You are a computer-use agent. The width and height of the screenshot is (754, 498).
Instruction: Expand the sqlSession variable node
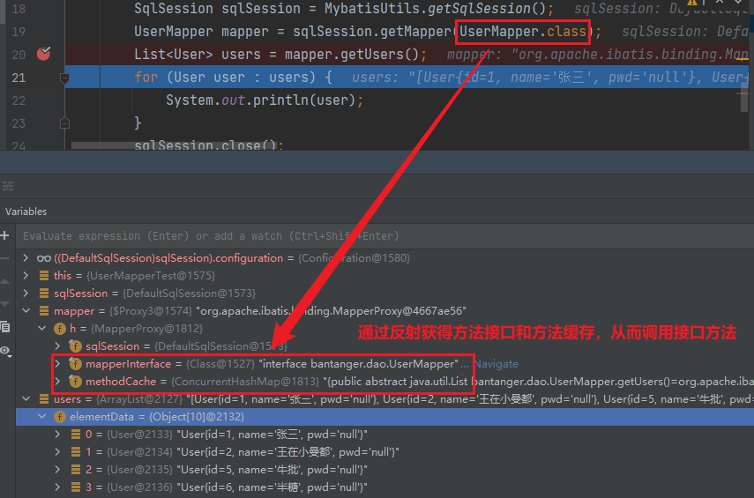click(x=26, y=294)
